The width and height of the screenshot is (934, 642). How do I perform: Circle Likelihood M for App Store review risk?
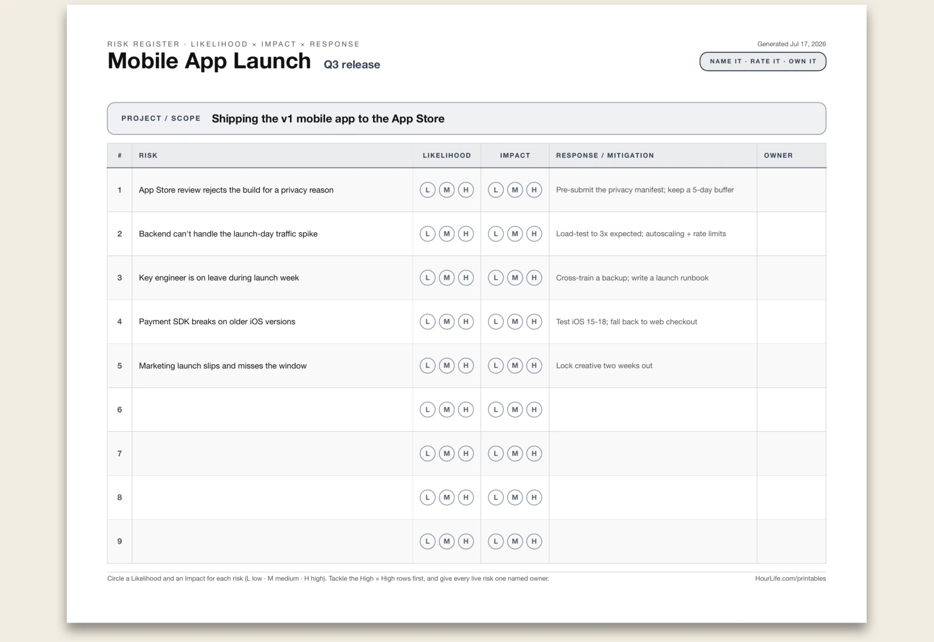[447, 190]
